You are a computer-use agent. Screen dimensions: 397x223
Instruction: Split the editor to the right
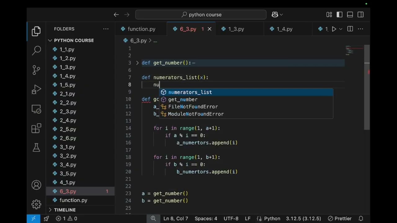point(350,29)
